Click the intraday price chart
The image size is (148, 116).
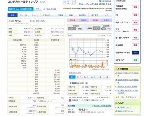coord(87,48)
